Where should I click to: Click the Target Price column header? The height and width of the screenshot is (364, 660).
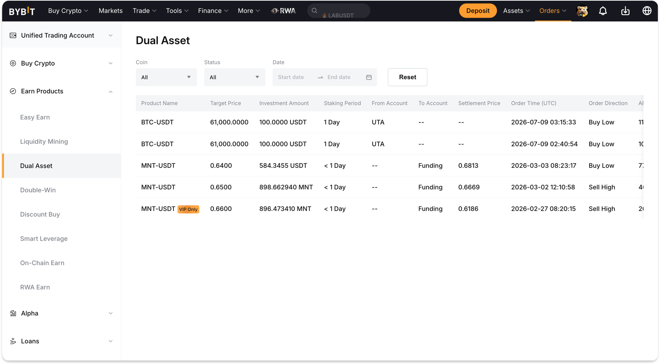(225, 103)
